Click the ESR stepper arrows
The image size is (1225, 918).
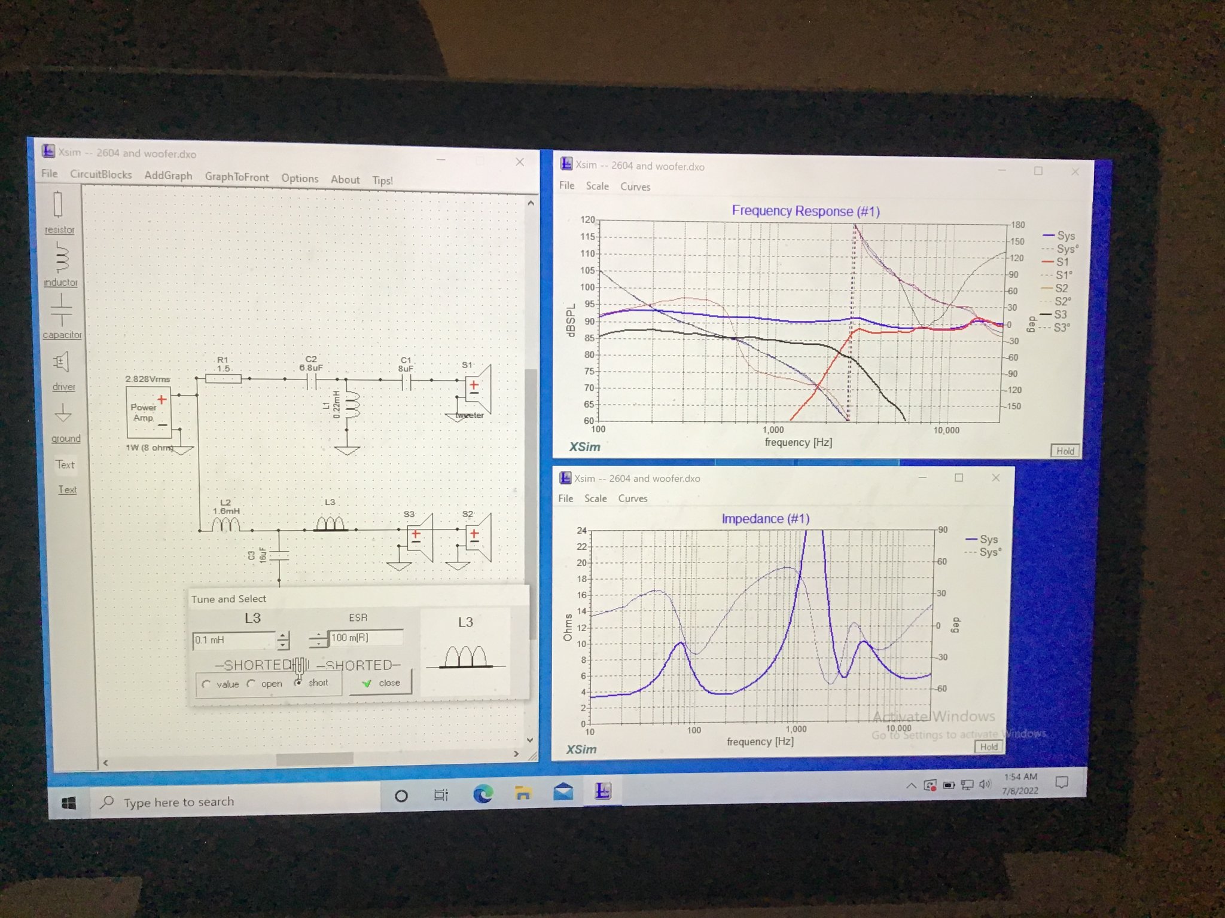click(x=318, y=639)
